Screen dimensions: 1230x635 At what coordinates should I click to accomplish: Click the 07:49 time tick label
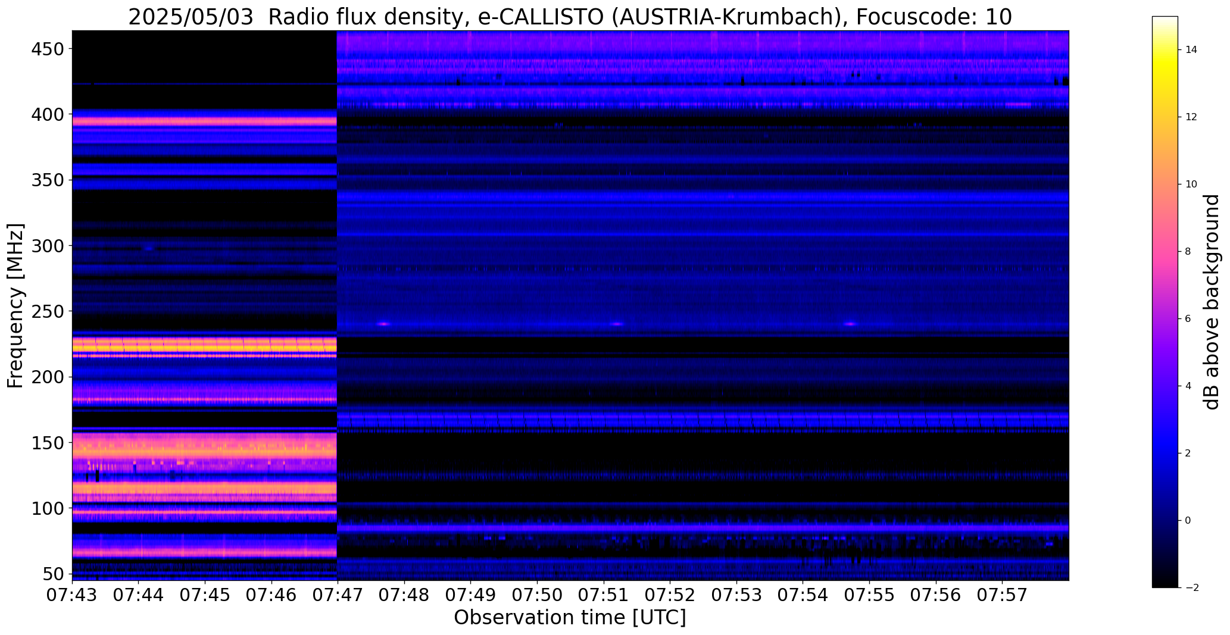(471, 595)
